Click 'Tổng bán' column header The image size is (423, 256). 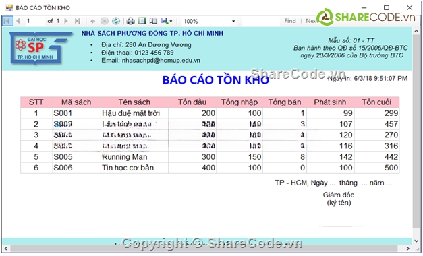point(285,102)
